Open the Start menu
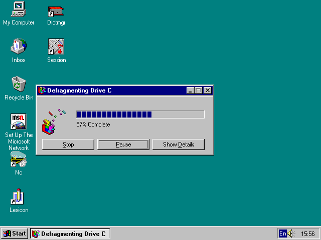Viewport: 321px width, 240px height. click(x=15, y=233)
